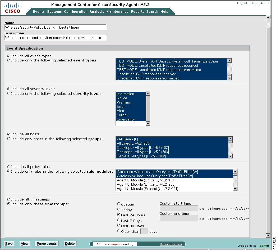Select only hosts in selected groups radio
Screen dimensions: 276x250
[9, 139]
